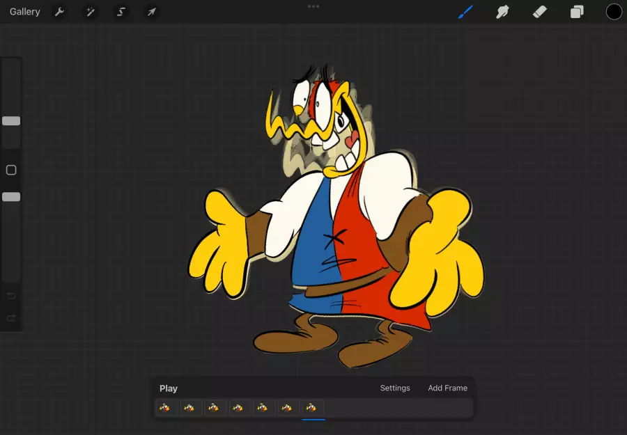This screenshot has height=435, width=627.
Task: Select the Paint brush tool
Action: (465, 12)
